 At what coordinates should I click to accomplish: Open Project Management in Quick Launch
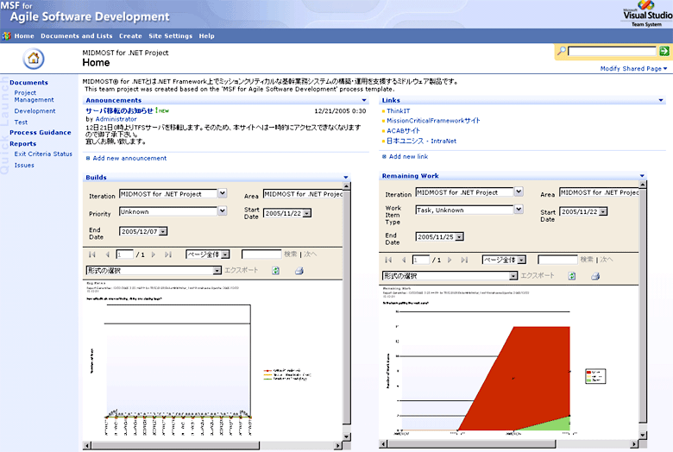tap(34, 96)
